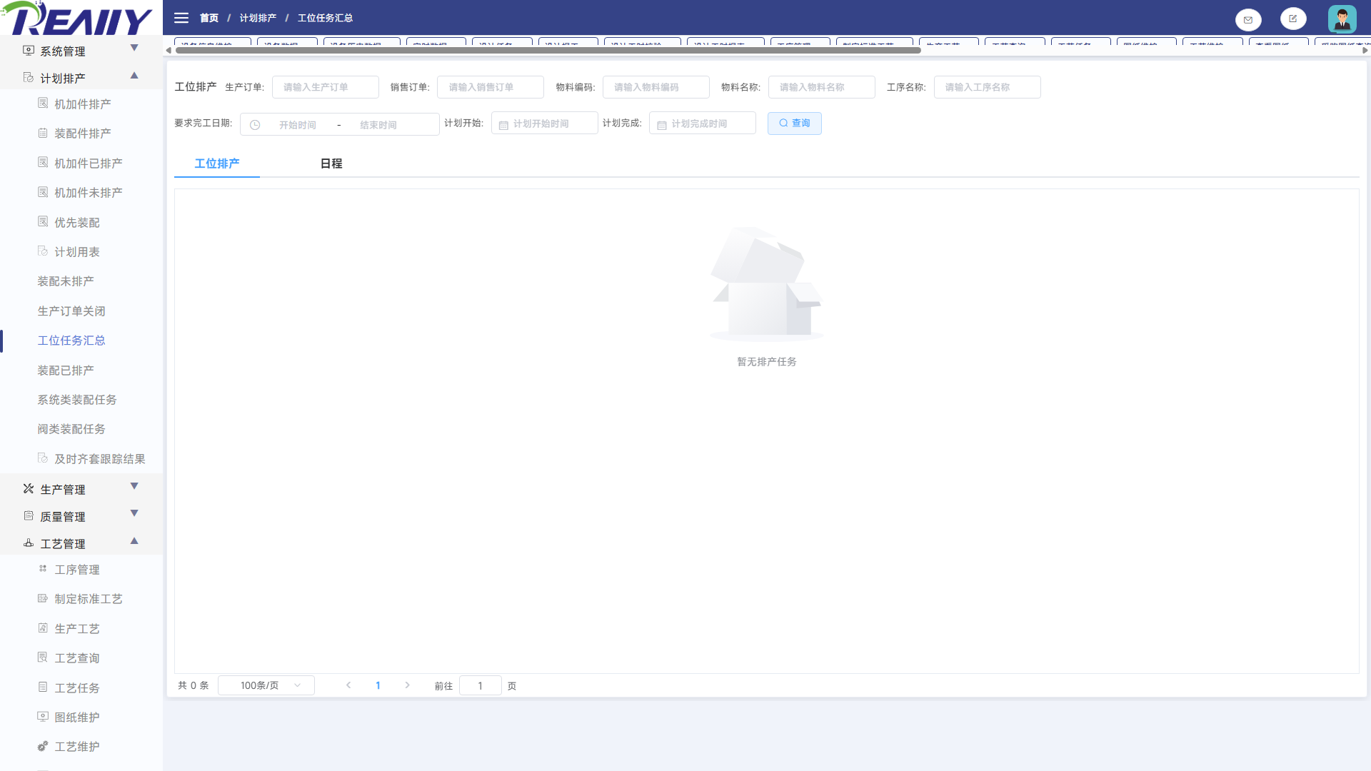The height and width of the screenshot is (771, 1371).
Task: Click the 优先装配 menu icon
Action: pyautogui.click(x=43, y=222)
